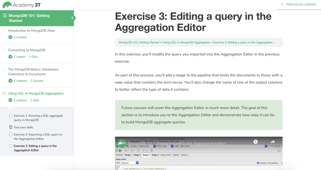321x170 pixels.
Task: Click the '2 Quizzes' count text
Action: (37, 81)
